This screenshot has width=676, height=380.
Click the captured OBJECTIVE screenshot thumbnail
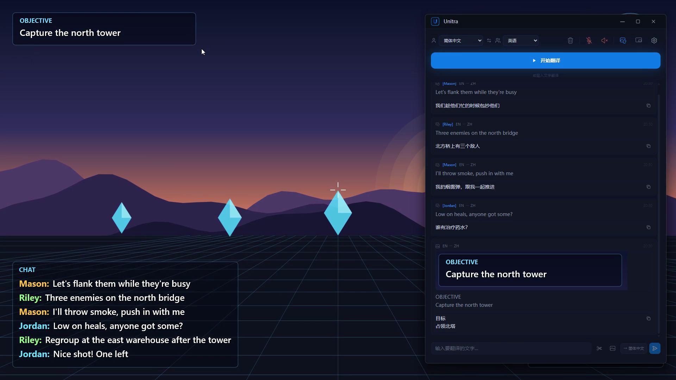(x=531, y=270)
